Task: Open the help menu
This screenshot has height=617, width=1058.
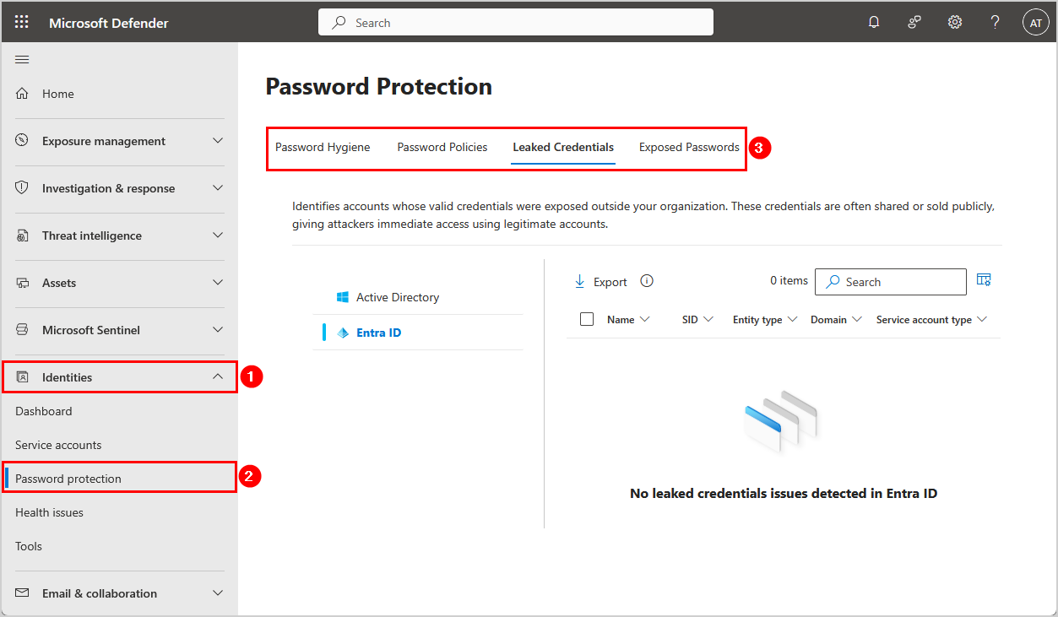Action: (x=995, y=22)
